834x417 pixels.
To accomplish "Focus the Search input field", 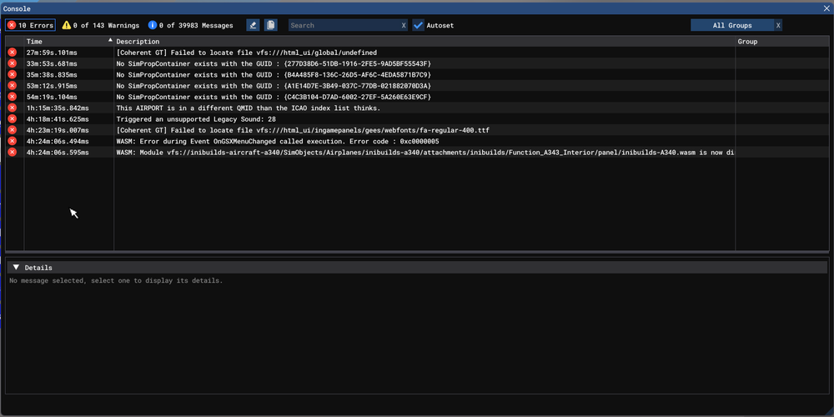I will [x=342, y=26].
